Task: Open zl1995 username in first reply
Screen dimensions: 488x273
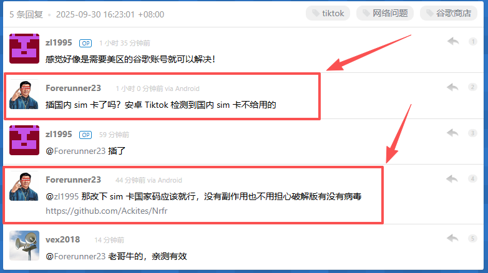Action: (x=59, y=42)
